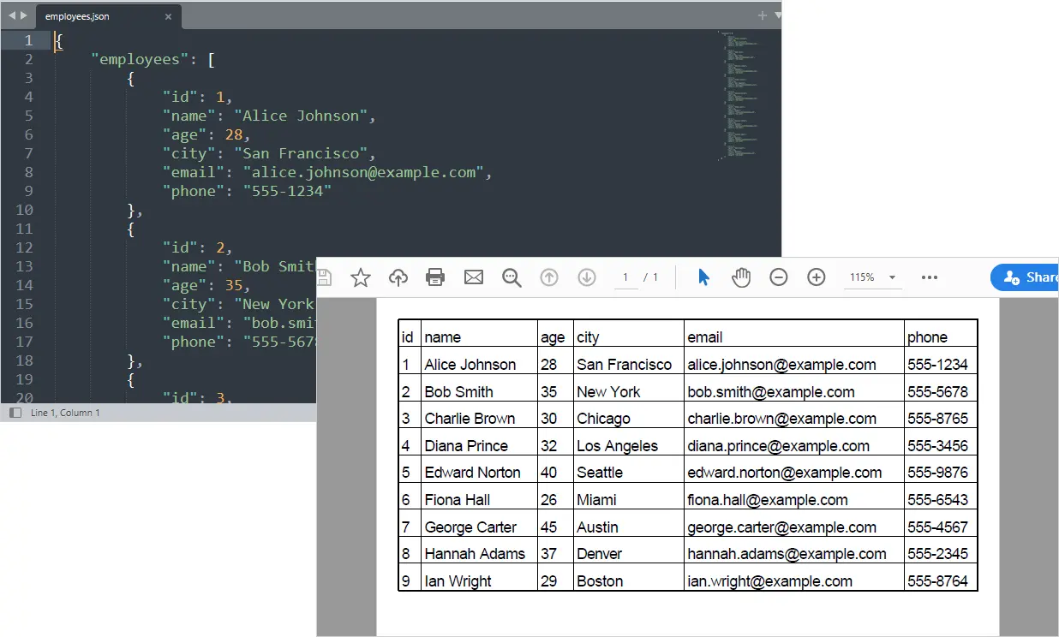Switch to the employees.json tab

tap(103, 15)
